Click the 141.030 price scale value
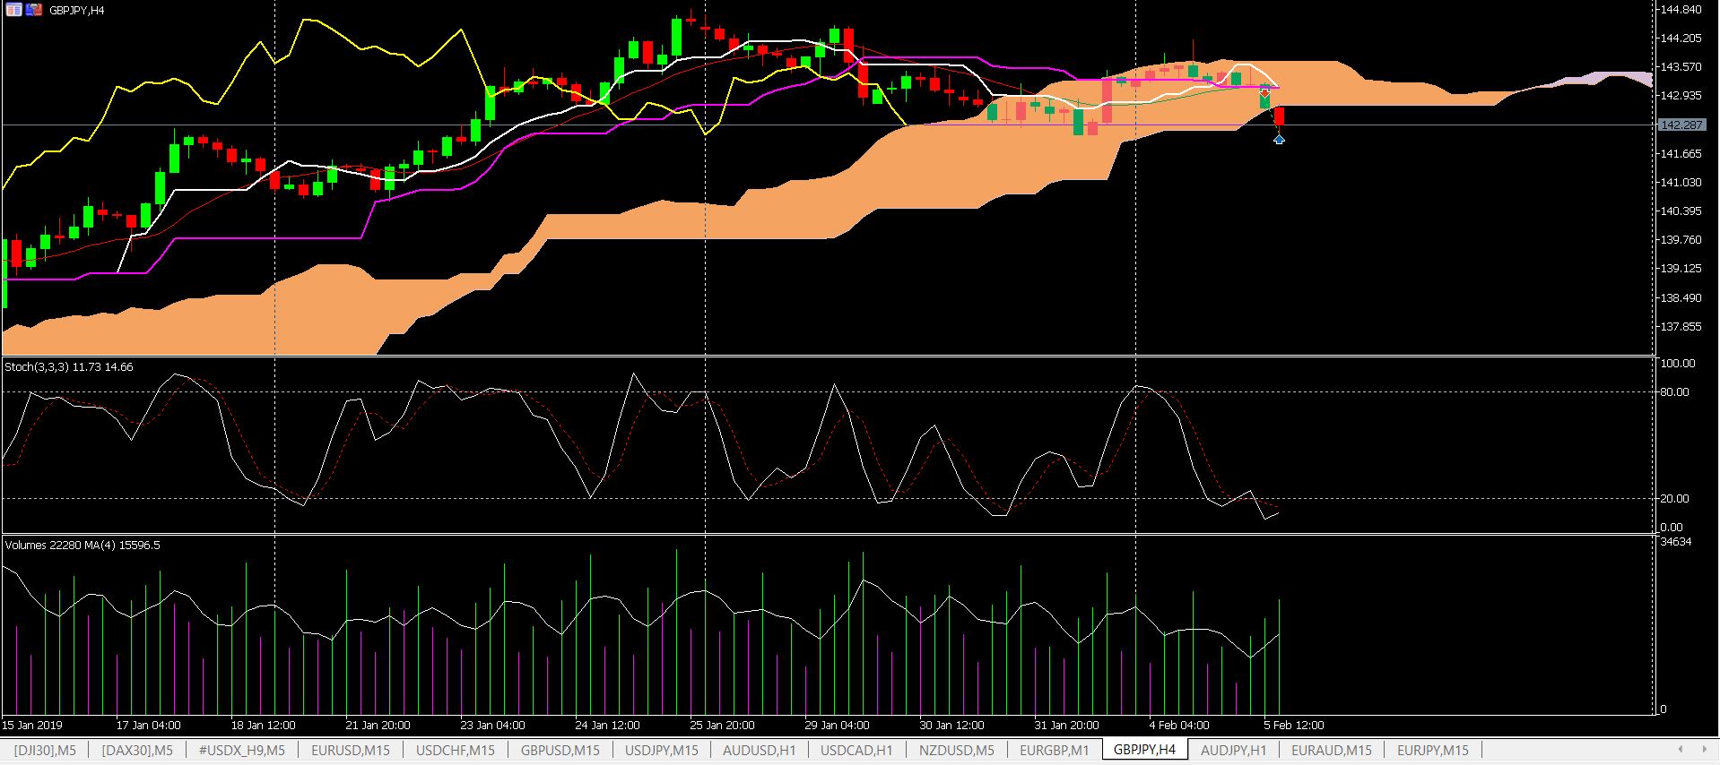Image resolution: width=1720 pixels, height=765 pixels. click(x=1681, y=183)
